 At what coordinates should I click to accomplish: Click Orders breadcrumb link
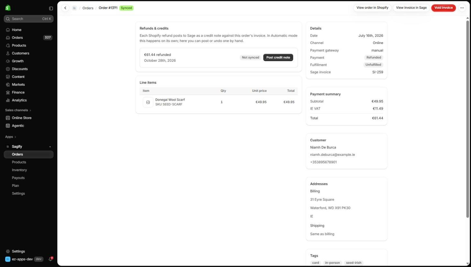pos(88,8)
